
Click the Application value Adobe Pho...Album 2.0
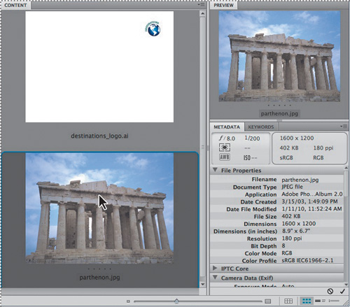312,194
